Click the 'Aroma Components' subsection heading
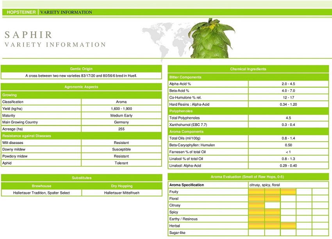The image size is (332, 239). click(x=186, y=131)
